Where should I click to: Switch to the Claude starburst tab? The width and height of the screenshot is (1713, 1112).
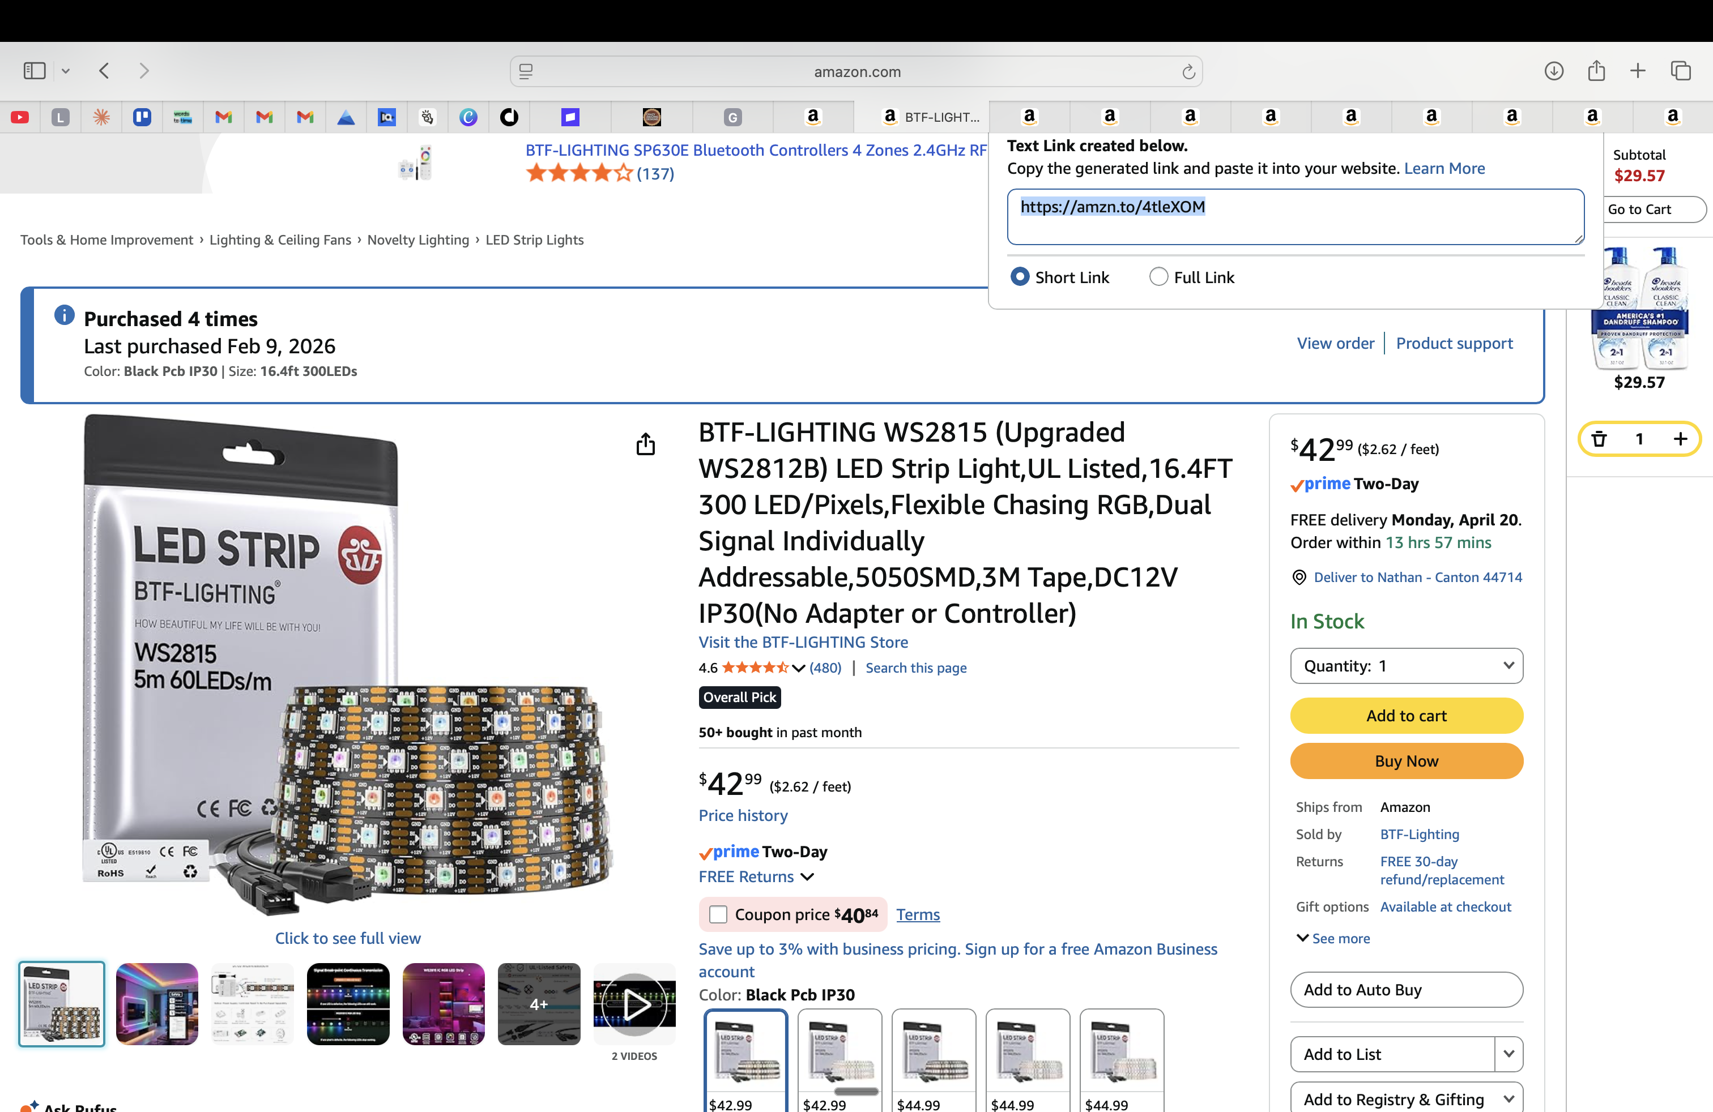(x=101, y=117)
